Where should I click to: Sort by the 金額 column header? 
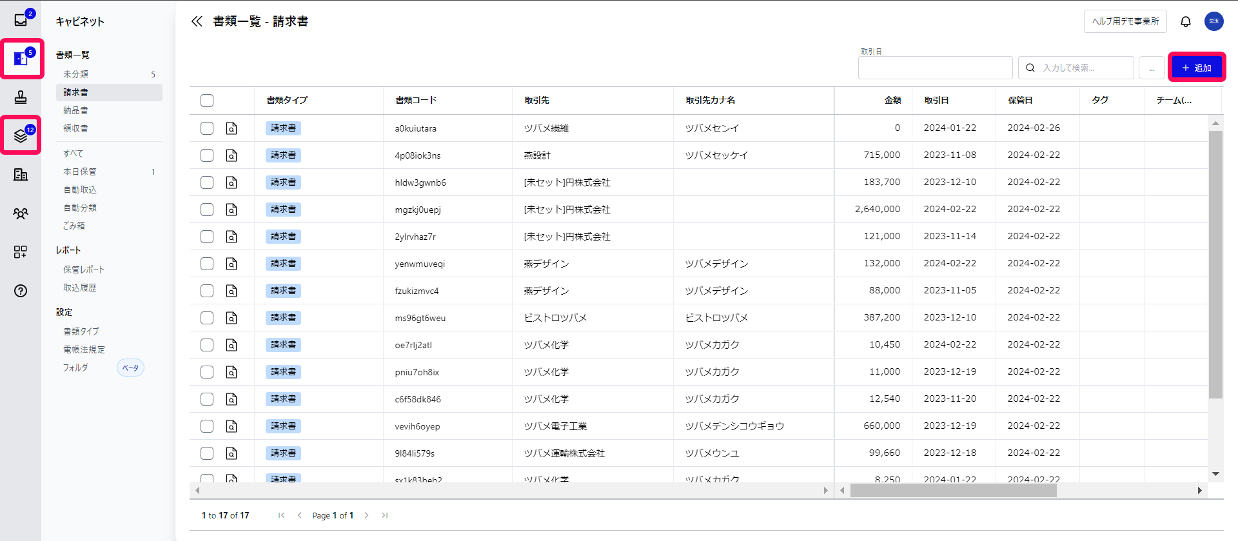[892, 100]
